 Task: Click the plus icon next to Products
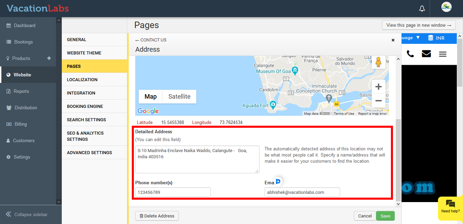coord(49,58)
